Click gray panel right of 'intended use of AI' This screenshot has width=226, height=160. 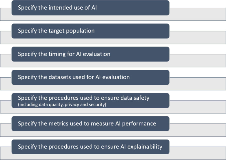coord(198,14)
